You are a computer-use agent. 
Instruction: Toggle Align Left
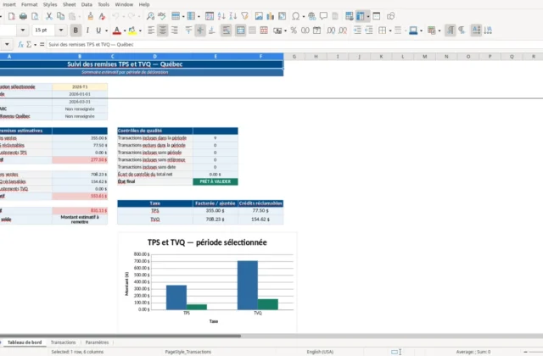click(151, 31)
